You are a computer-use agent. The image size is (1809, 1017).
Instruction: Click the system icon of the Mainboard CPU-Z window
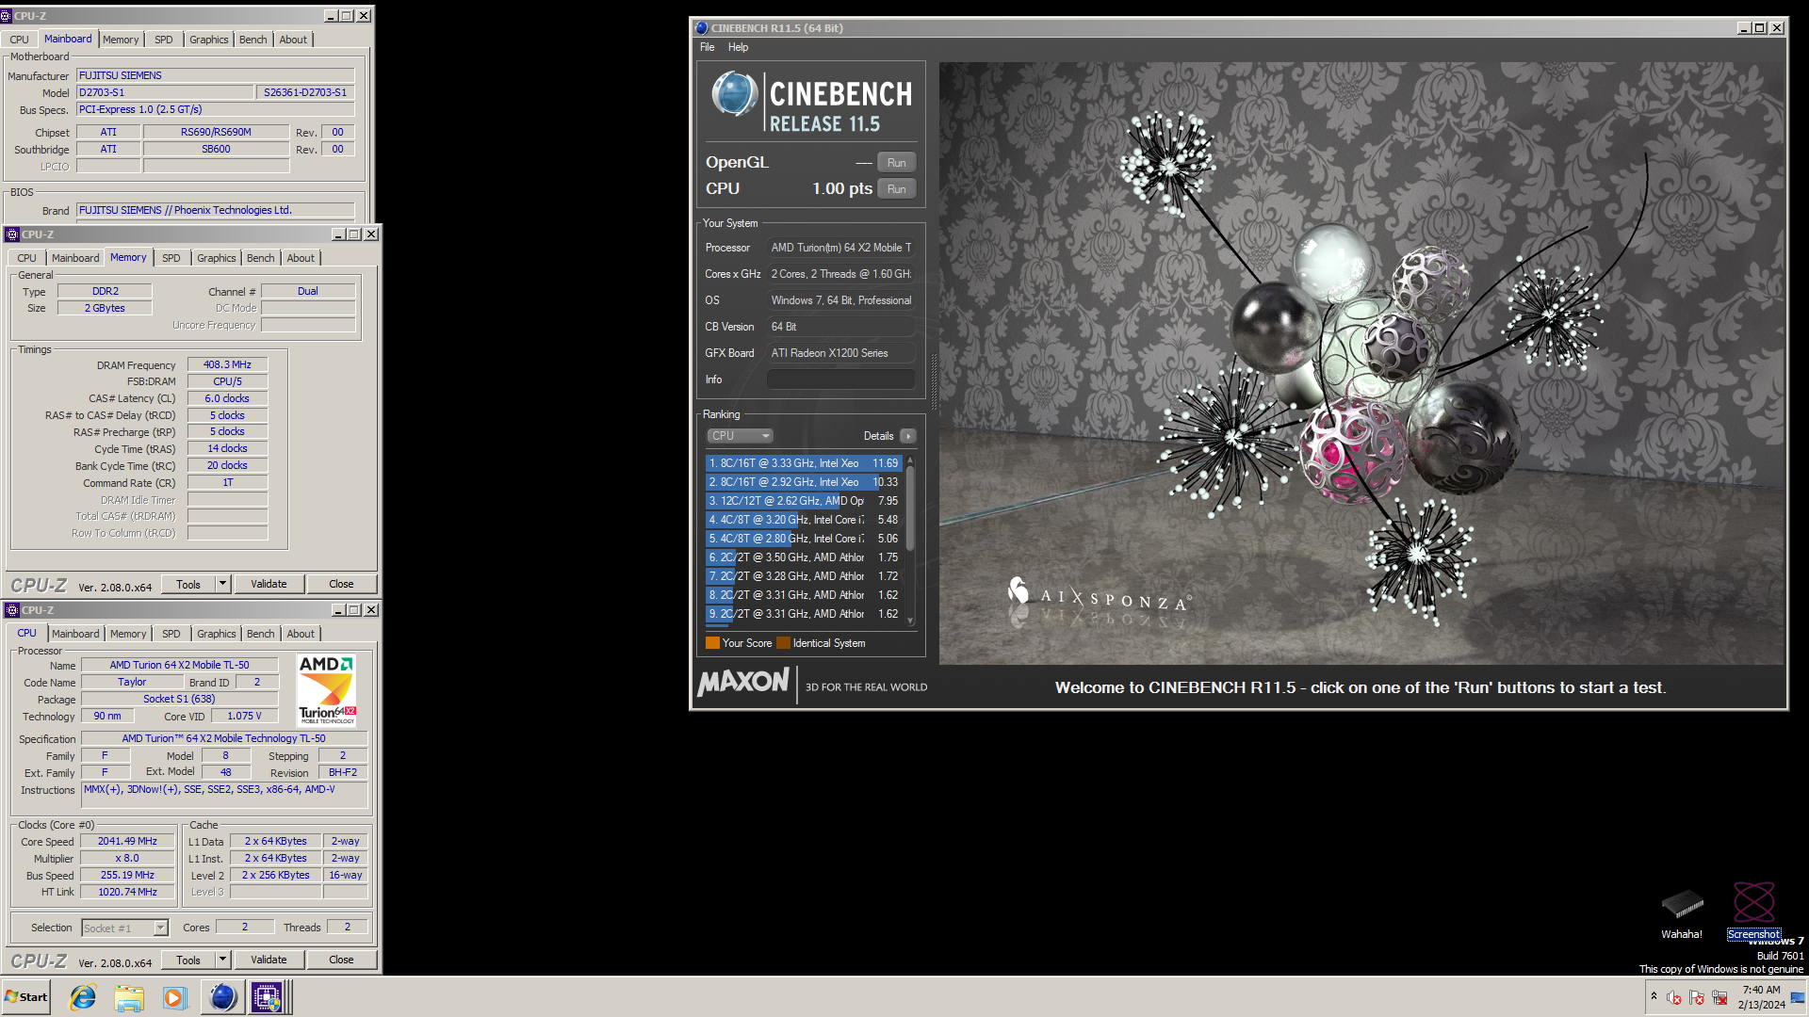click(x=7, y=16)
